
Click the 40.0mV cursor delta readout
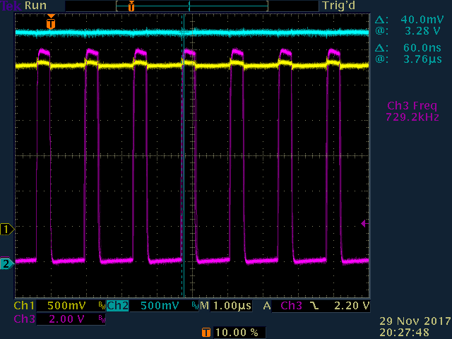[422, 19]
